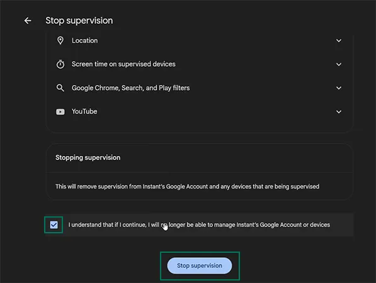Click the Screen time stopwatch icon

[x=60, y=64]
